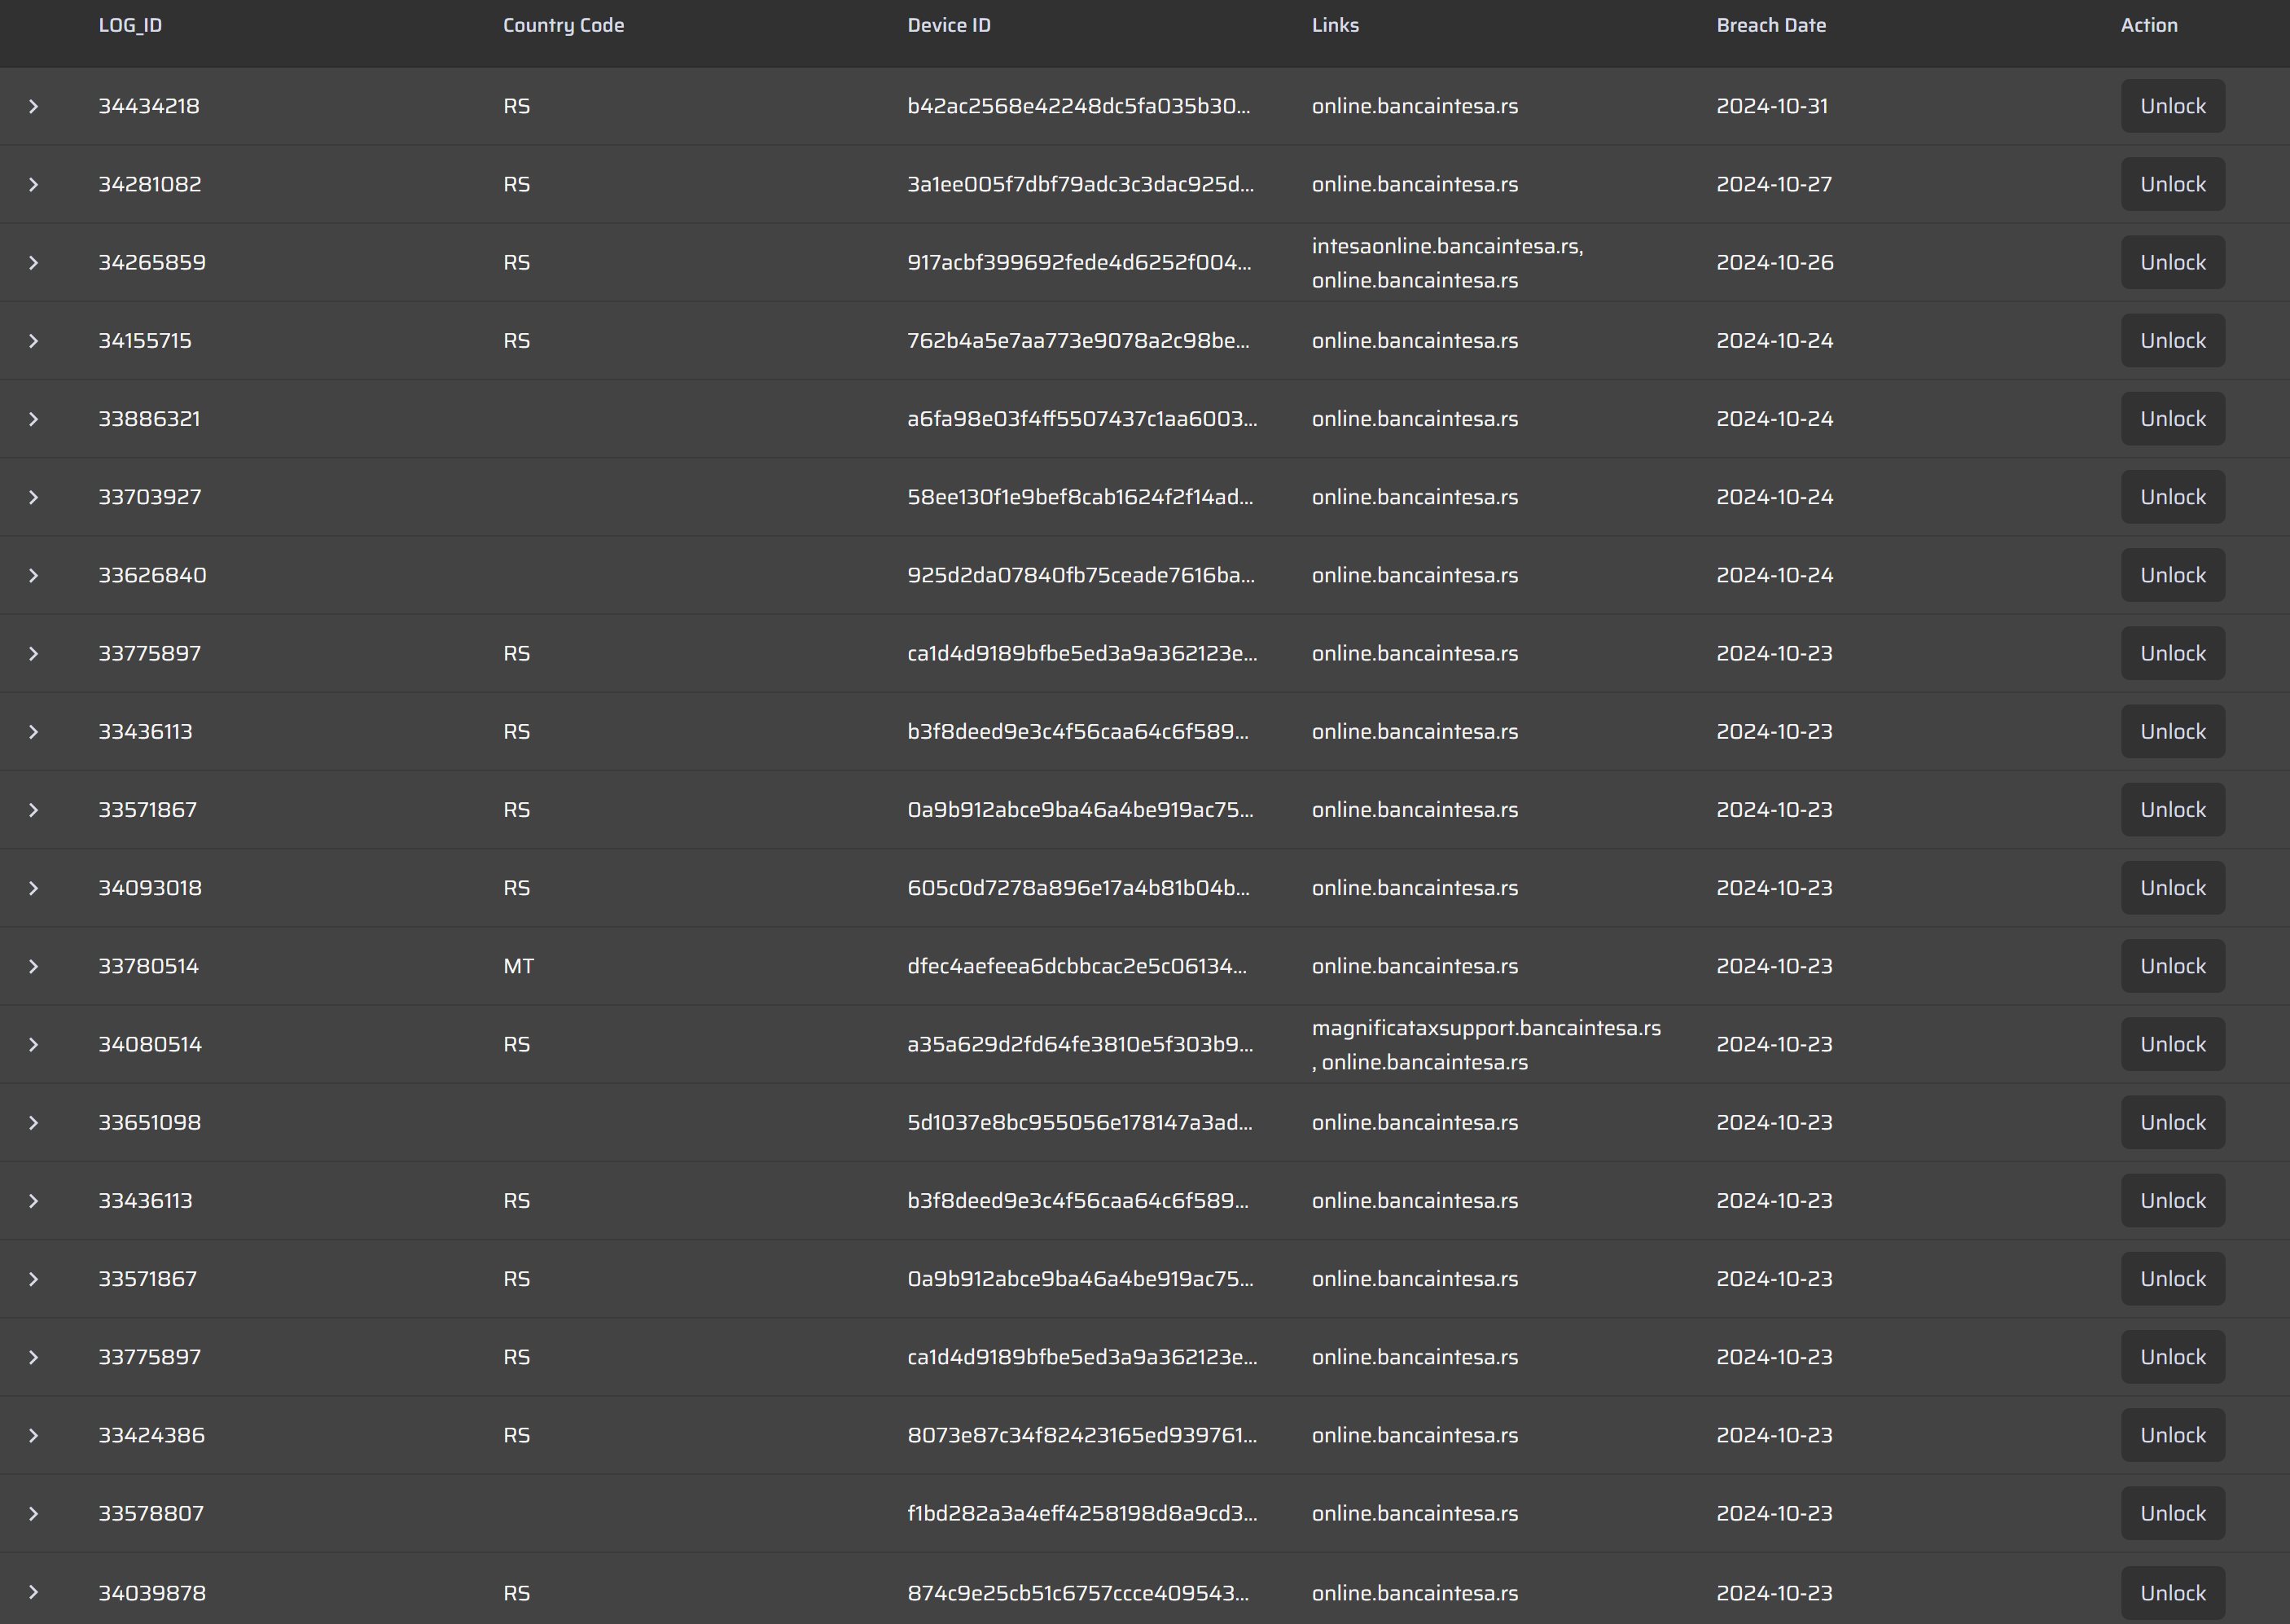Image resolution: width=2290 pixels, height=1624 pixels.
Task: Unlock the 33780514 MT record
Action: click(2172, 966)
